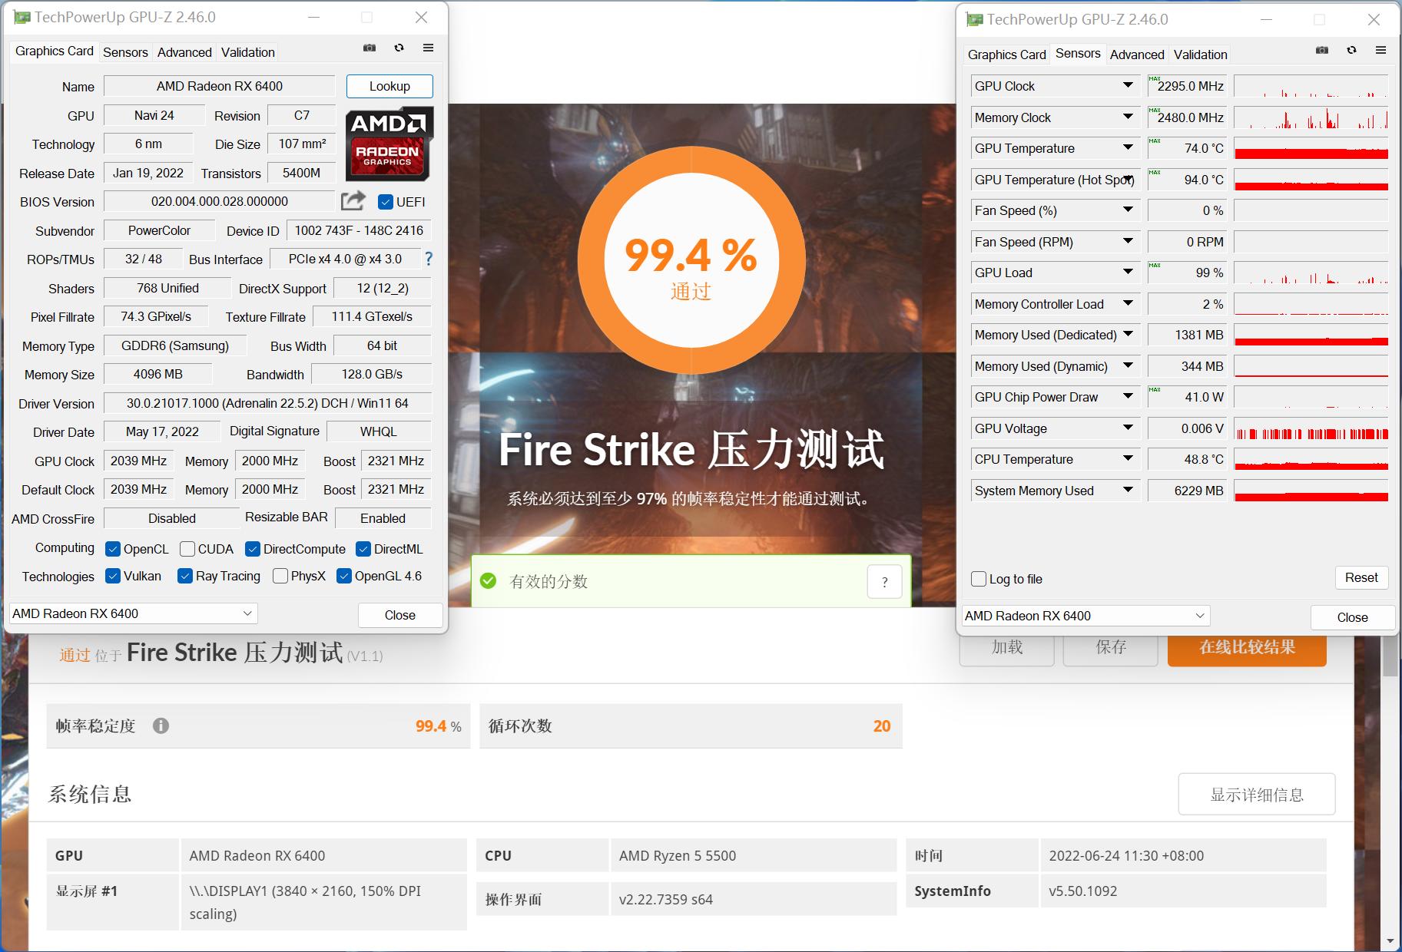Expand the Memory Controller Load sensor dropdown

coord(1126,303)
